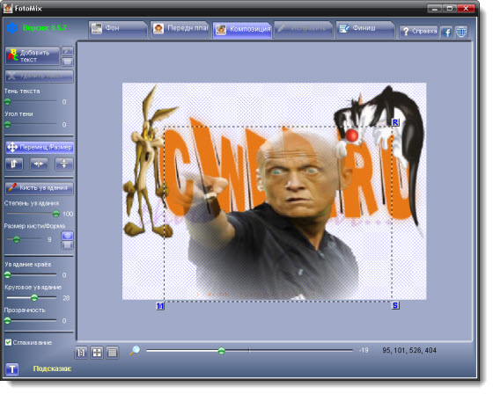Open the Справка help button

point(418,32)
